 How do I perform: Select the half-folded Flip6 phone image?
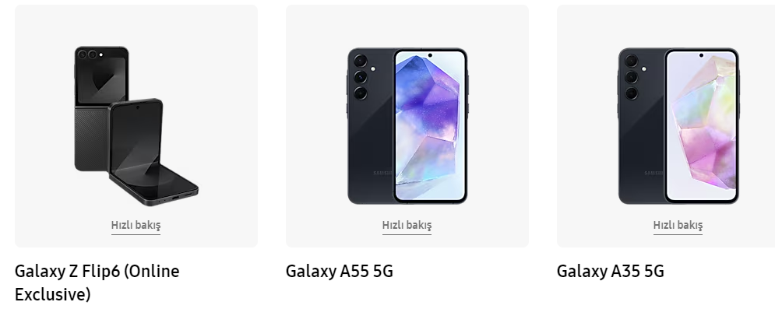[153, 152]
